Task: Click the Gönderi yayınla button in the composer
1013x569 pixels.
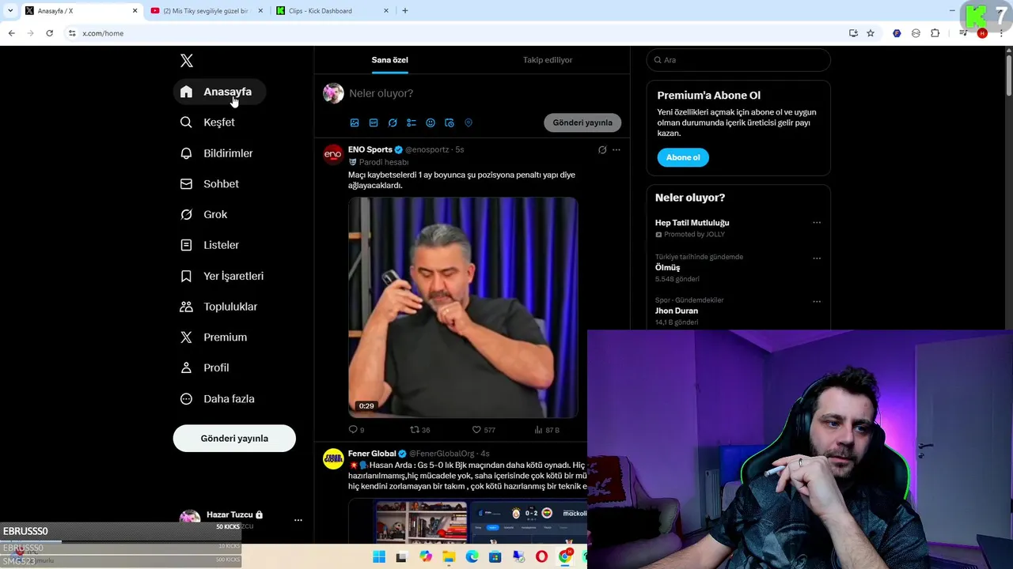Action: point(582,123)
